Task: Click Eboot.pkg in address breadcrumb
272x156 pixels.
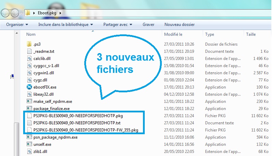Action: pyautogui.click(x=47, y=13)
